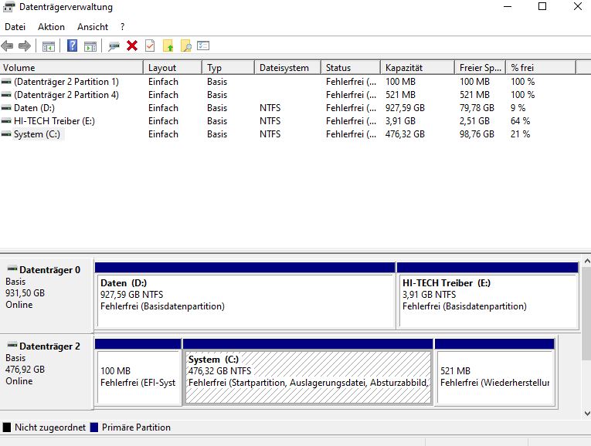
Task: Click the 21 % free cell
Action: point(520,134)
